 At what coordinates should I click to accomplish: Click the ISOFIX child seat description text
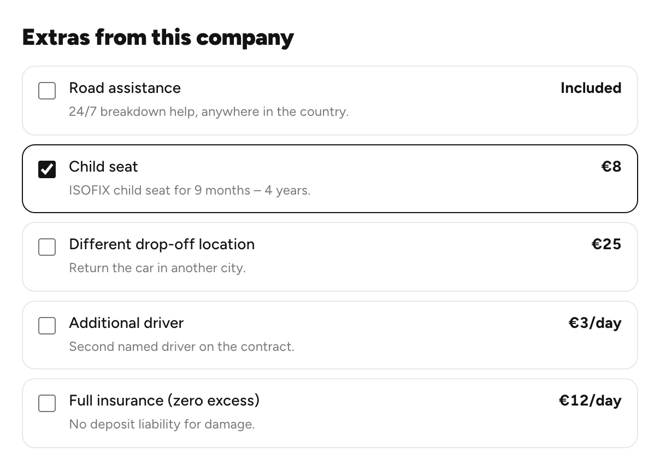190,191
